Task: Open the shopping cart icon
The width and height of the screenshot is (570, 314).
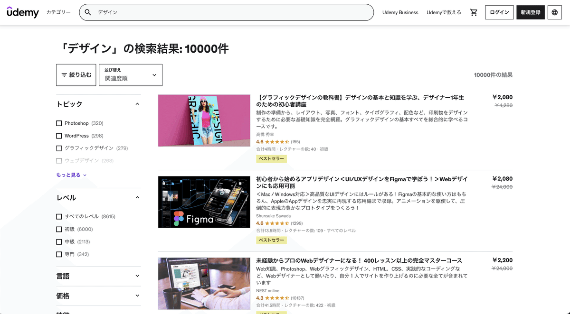Action: [474, 12]
